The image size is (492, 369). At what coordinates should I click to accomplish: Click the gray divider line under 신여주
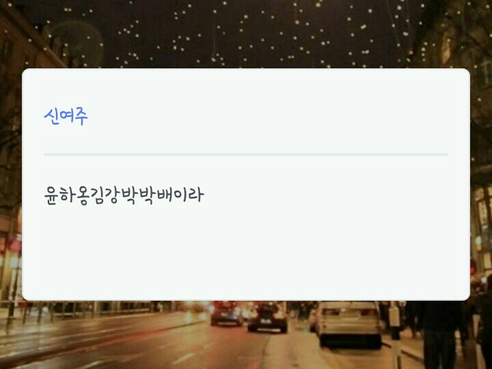246,154
